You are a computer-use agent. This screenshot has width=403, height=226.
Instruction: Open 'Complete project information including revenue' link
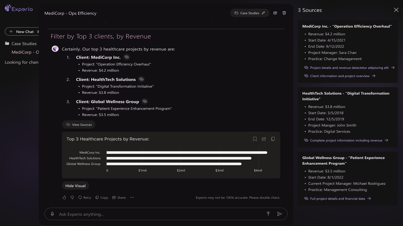(x=346, y=140)
